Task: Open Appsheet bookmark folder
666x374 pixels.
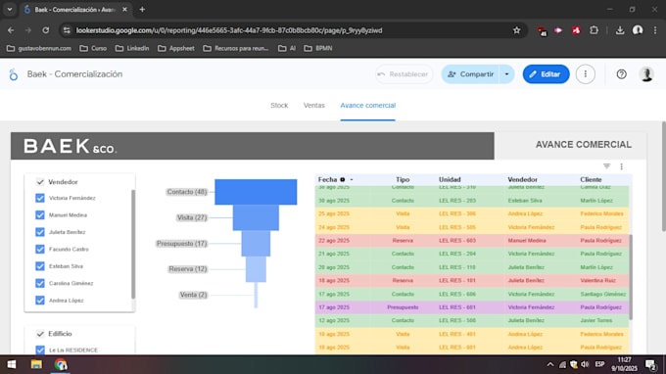Action: (x=176, y=48)
